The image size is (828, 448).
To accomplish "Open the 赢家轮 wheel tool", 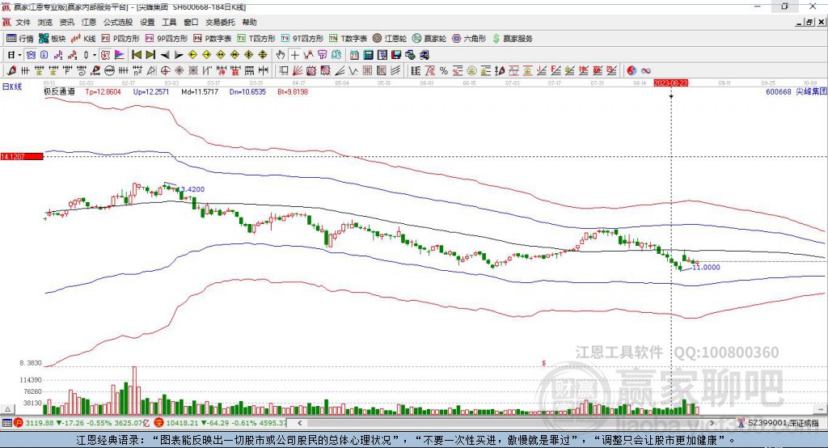I will pos(429,39).
